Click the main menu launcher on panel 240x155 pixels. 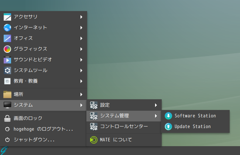click(x=4, y=151)
